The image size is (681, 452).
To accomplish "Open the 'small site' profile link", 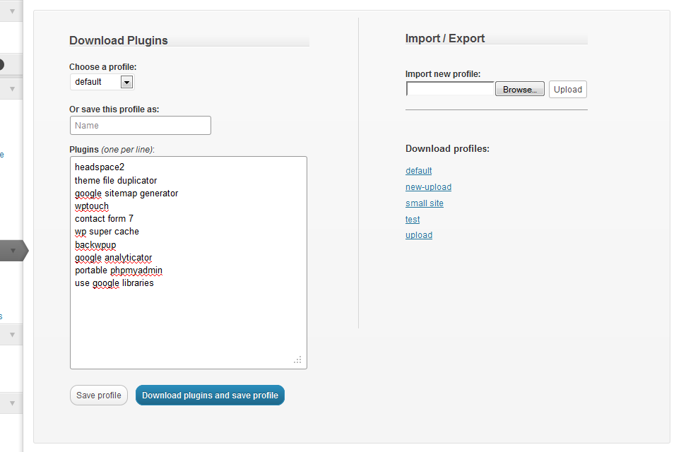I will pos(425,203).
